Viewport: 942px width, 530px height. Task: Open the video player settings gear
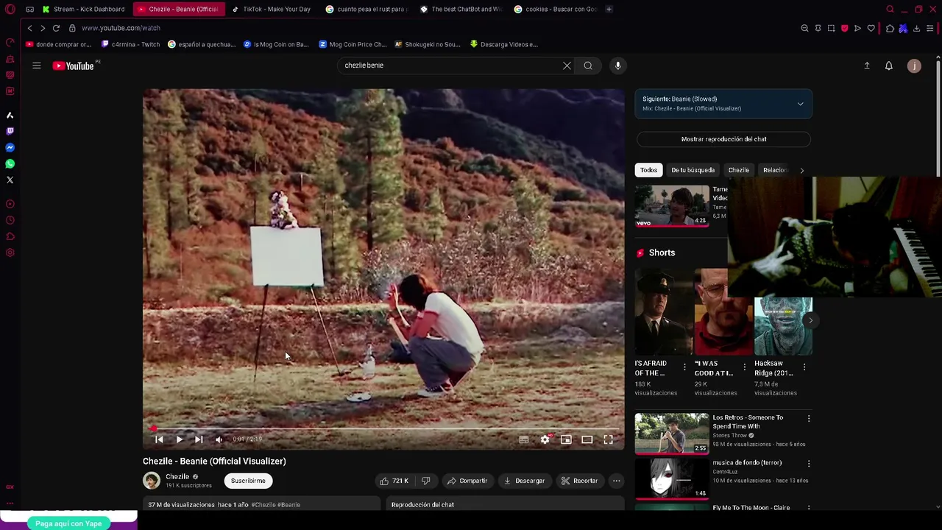(545, 439)
